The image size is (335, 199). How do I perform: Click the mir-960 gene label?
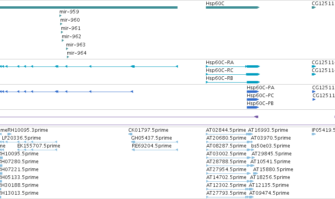[70, 20]
